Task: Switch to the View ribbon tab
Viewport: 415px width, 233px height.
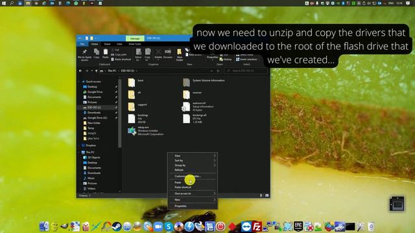Action: (x=119, y=44)
